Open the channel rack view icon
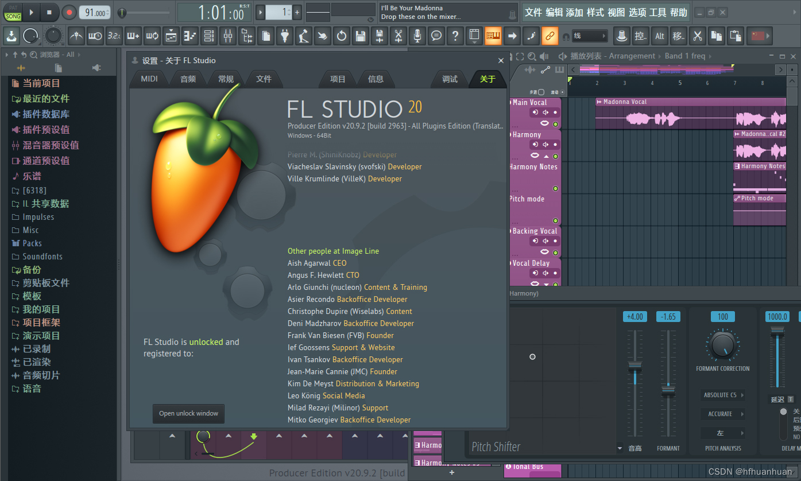Viewport: 801px width, 481px height. click(x=209, y=36)
